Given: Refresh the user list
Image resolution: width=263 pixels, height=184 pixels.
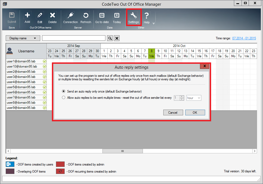Looking at the screenshot, I should (x=86, y=17).
